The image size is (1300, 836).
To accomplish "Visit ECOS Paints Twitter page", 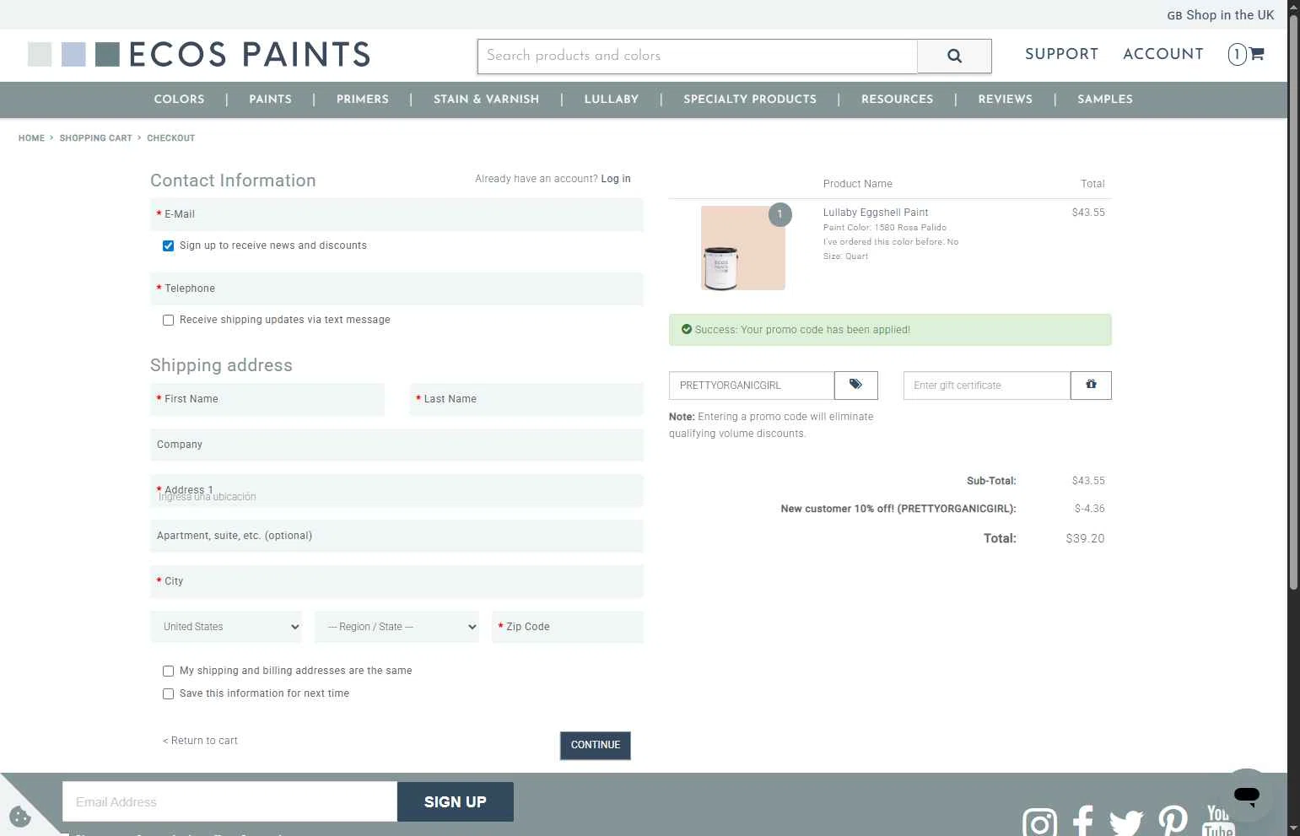I will click(1126, 822).
